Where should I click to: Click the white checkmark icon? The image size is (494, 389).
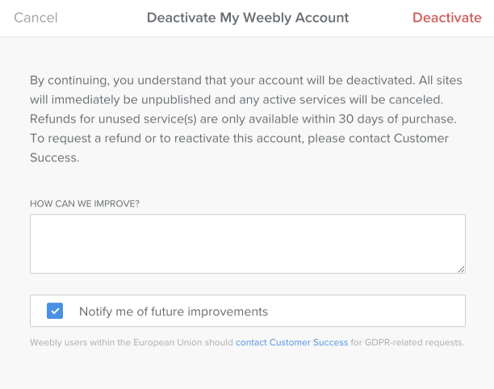point(55,311)
